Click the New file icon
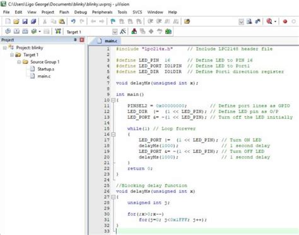Screen dimensions: 299x235 click(x=8, y=21)
